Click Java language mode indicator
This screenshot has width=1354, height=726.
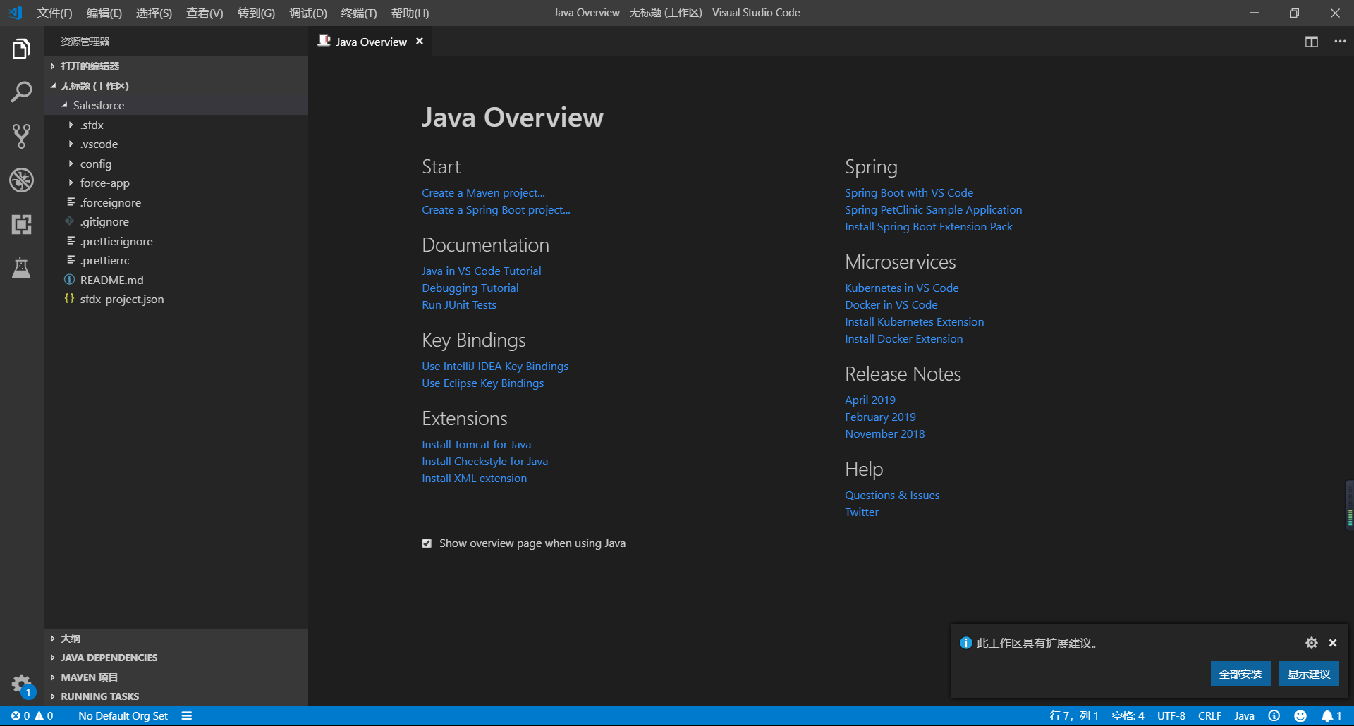point(1244,716)
